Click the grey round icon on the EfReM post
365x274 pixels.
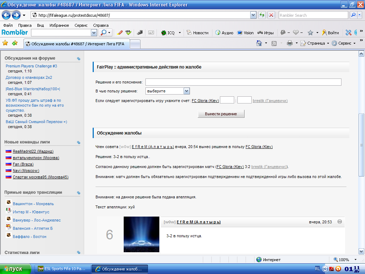(340, 222)
